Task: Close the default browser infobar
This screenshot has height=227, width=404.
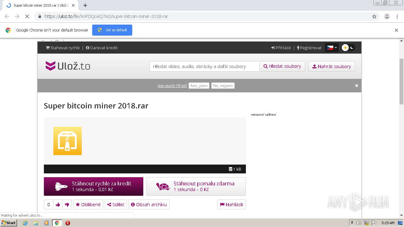Action: 396,30
